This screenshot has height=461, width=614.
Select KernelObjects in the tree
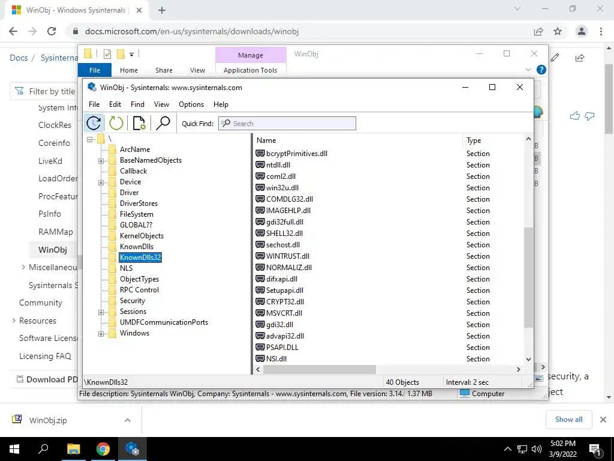[142, 235]
